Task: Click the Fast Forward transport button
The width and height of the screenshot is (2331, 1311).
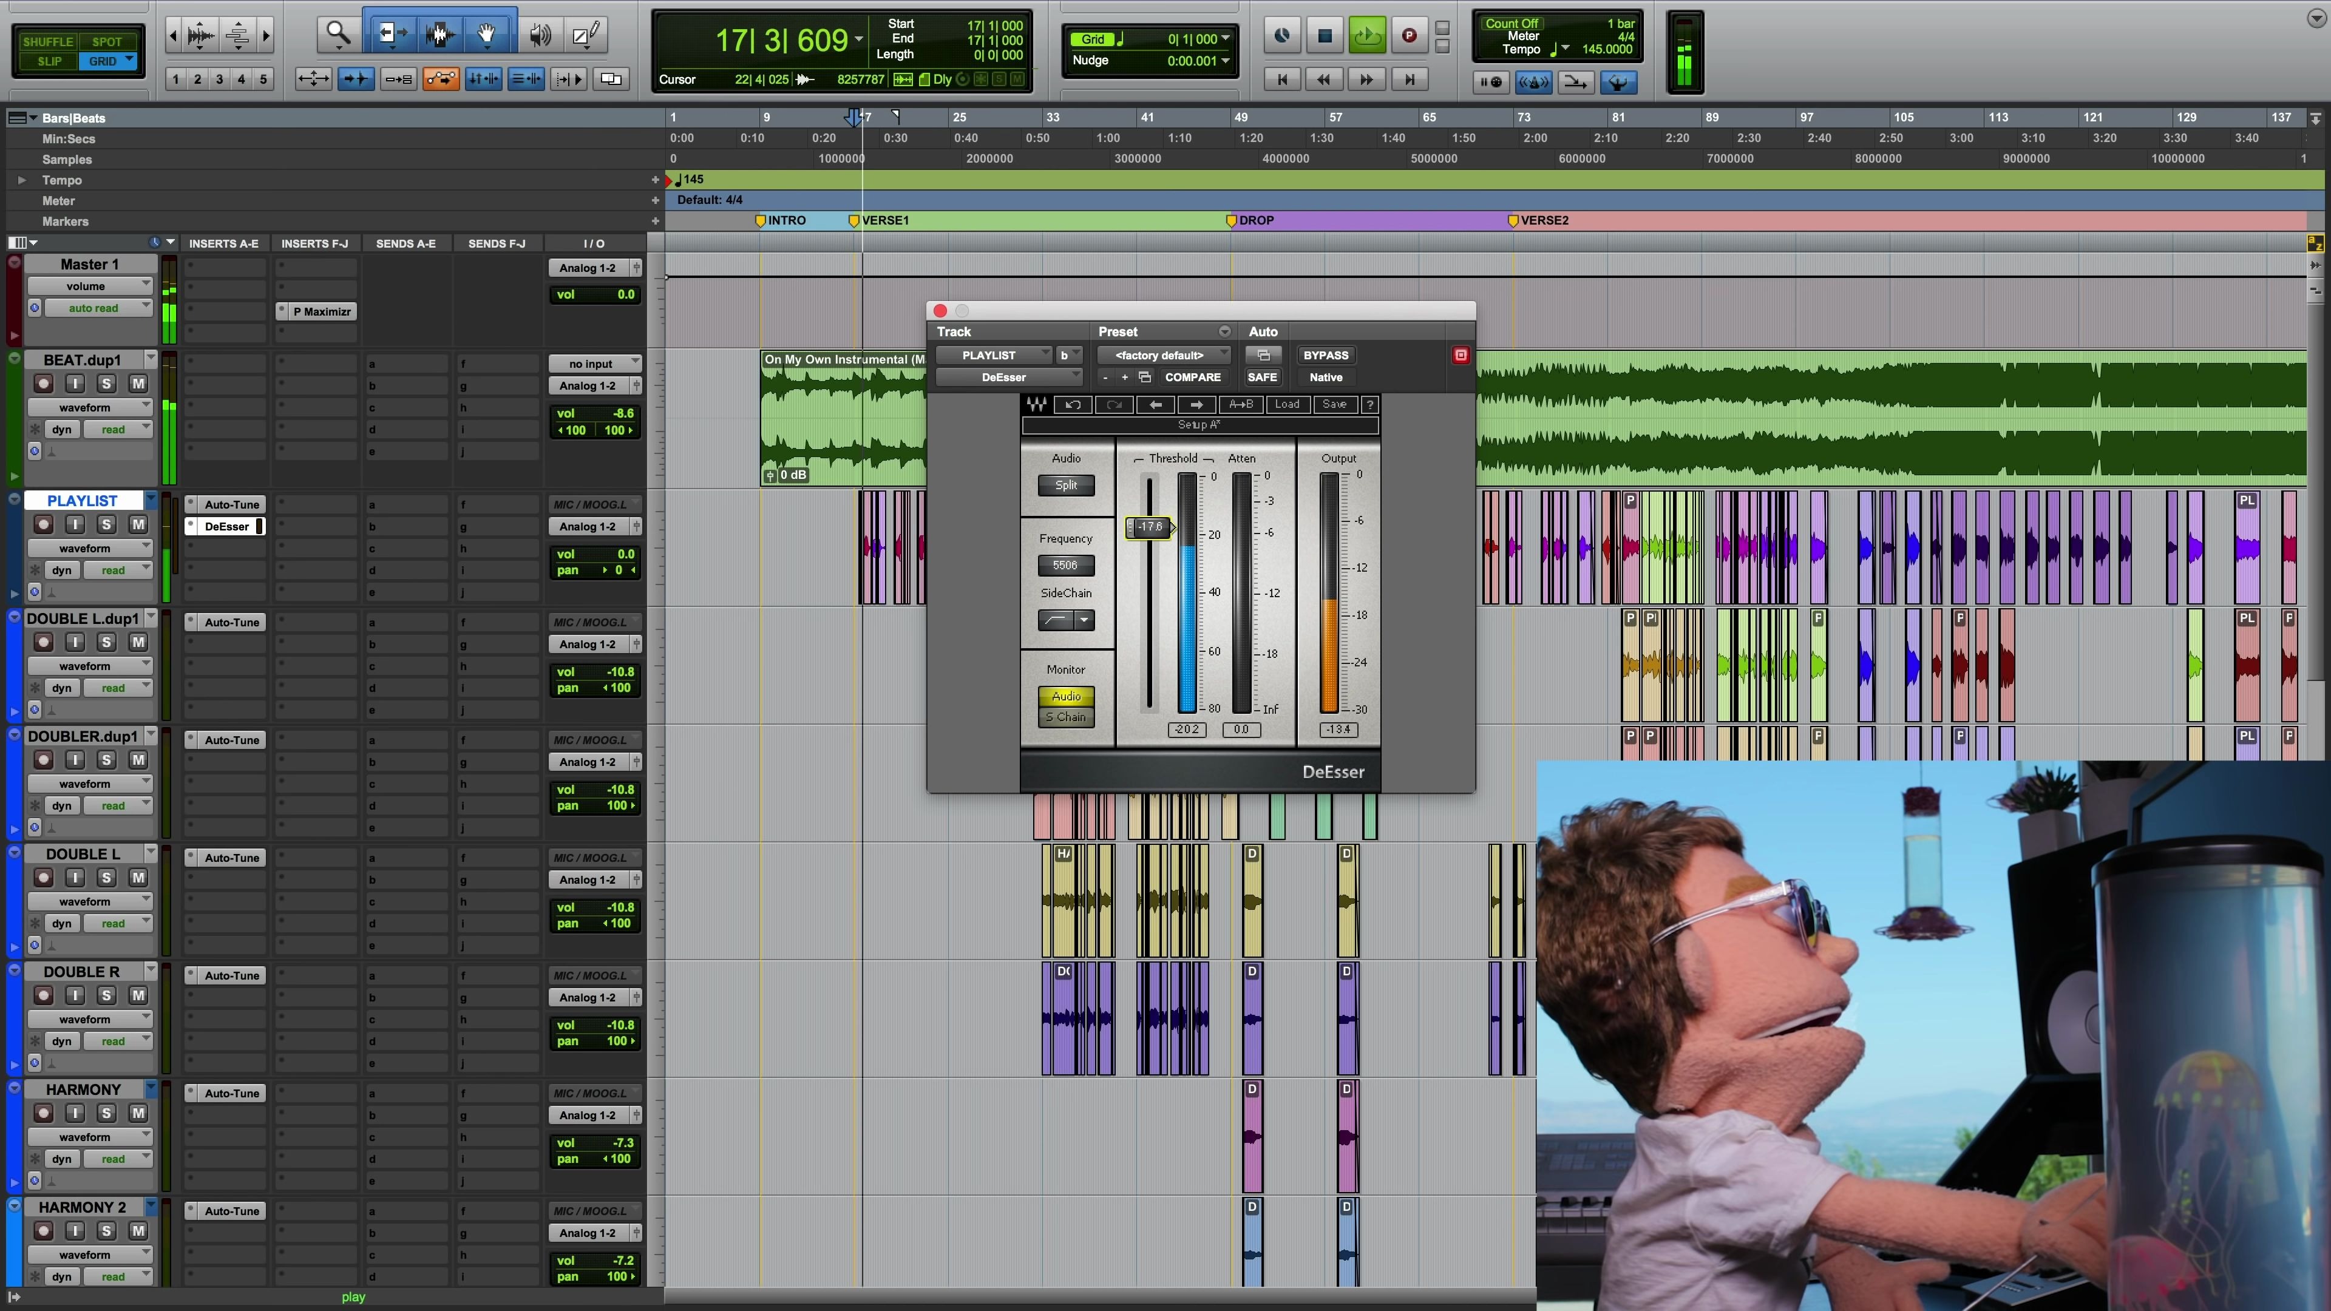Action: pos(1366,80)
